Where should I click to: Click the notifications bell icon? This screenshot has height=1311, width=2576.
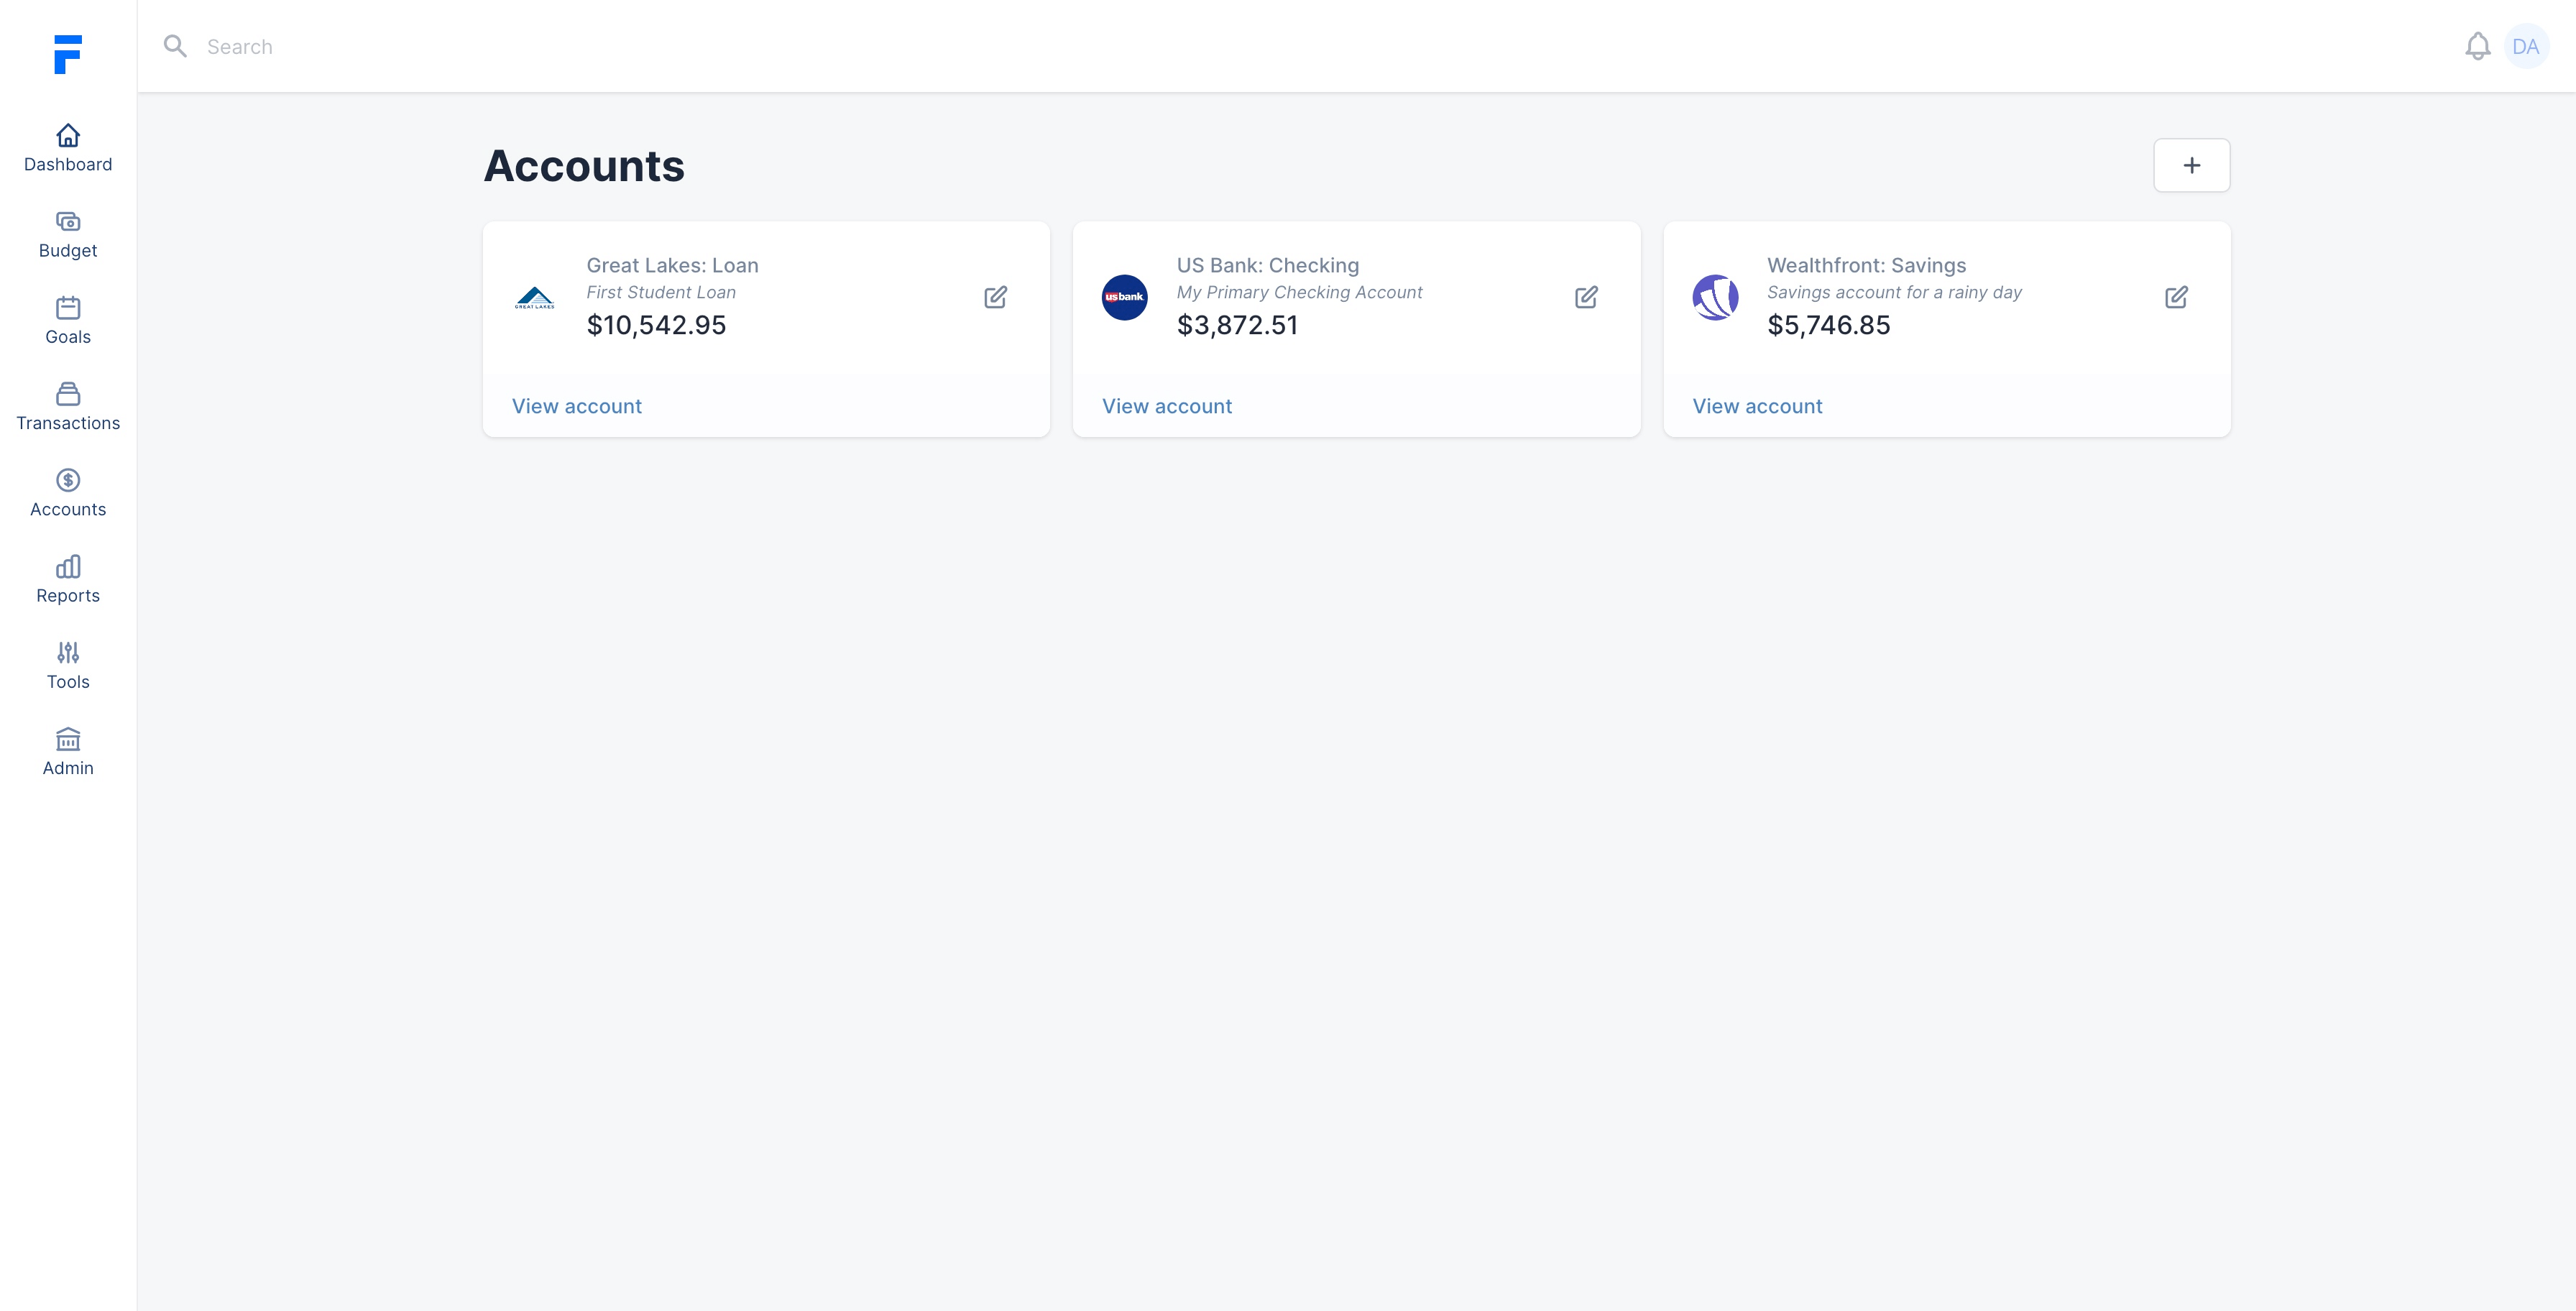pos(2477,46)
